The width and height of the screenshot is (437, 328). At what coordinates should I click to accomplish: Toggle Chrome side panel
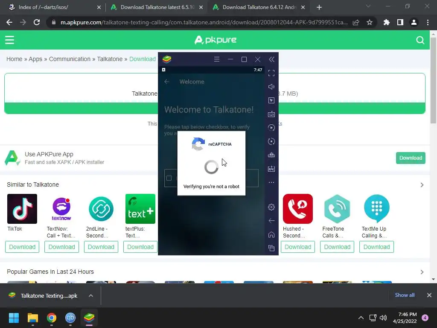[400, 22]
